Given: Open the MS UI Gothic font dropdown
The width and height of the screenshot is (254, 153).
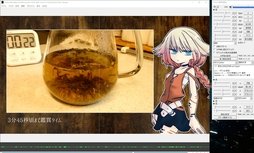Looking at the screenshot, I should point(225,62).
